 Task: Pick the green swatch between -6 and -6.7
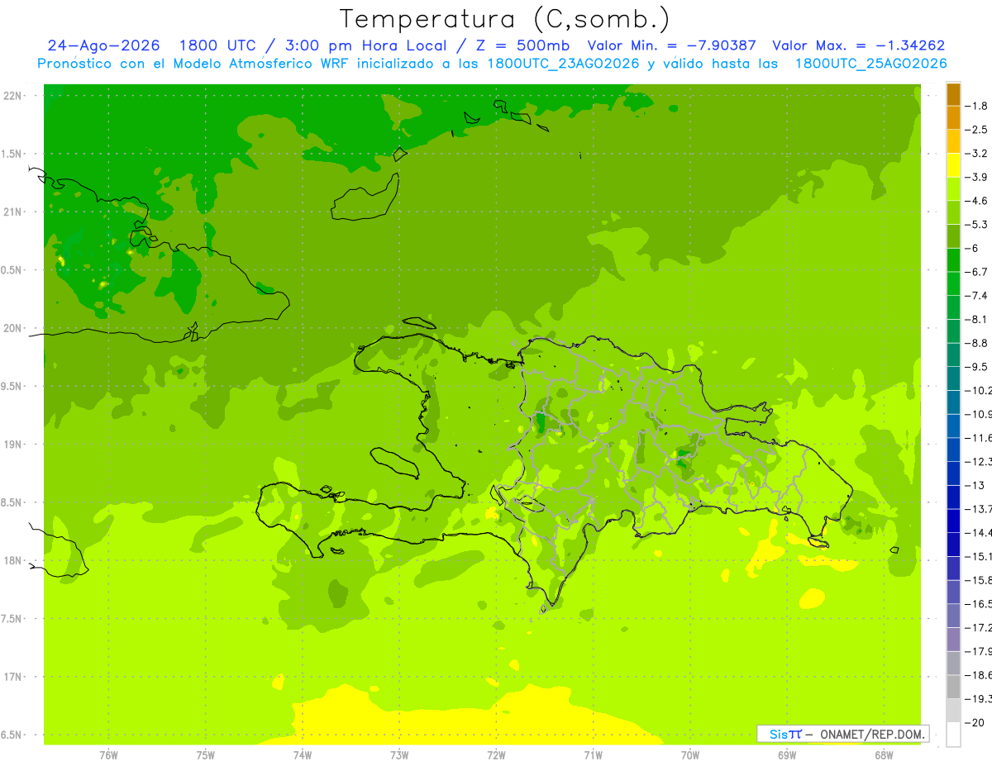(x=953, y=259)
